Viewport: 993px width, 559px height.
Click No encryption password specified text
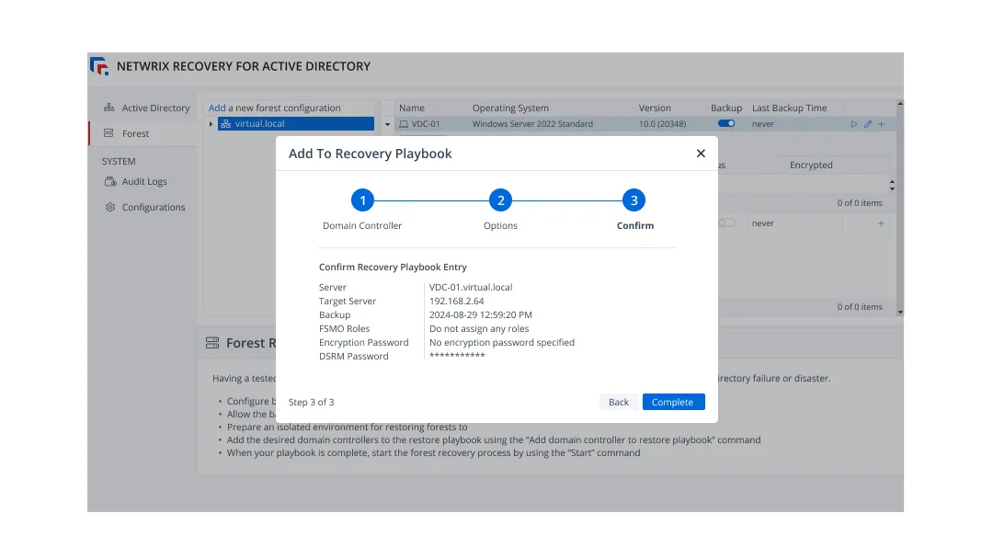pos(502,343)
